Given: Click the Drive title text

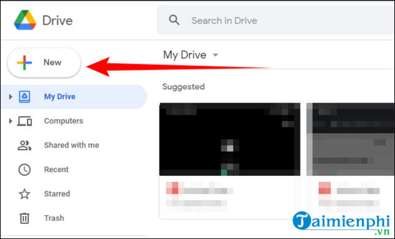Looking at the screenshot, I should [57, 21].
